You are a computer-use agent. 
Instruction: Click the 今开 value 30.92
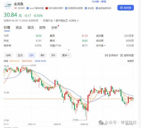(38, 36)
